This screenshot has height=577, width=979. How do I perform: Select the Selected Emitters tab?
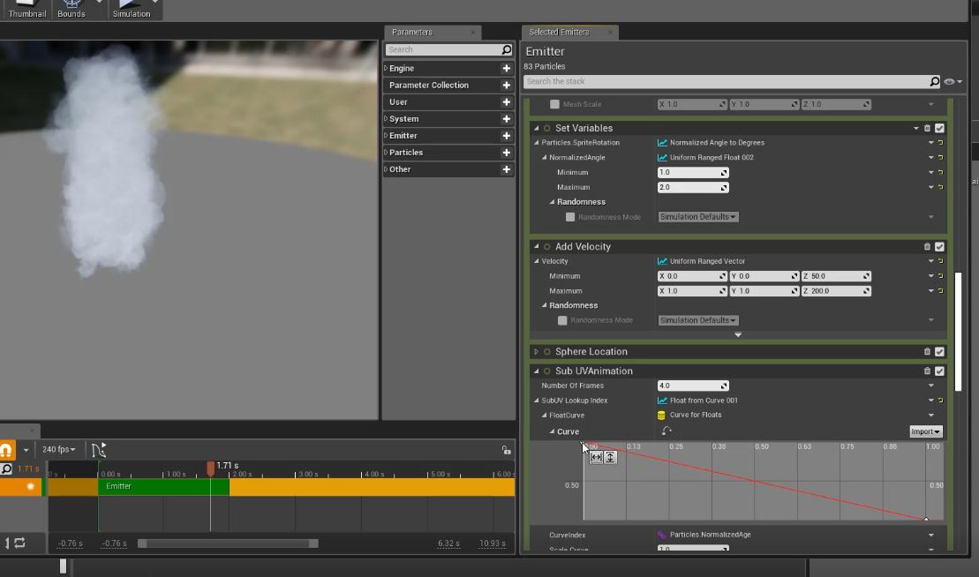tap(559, 33)
